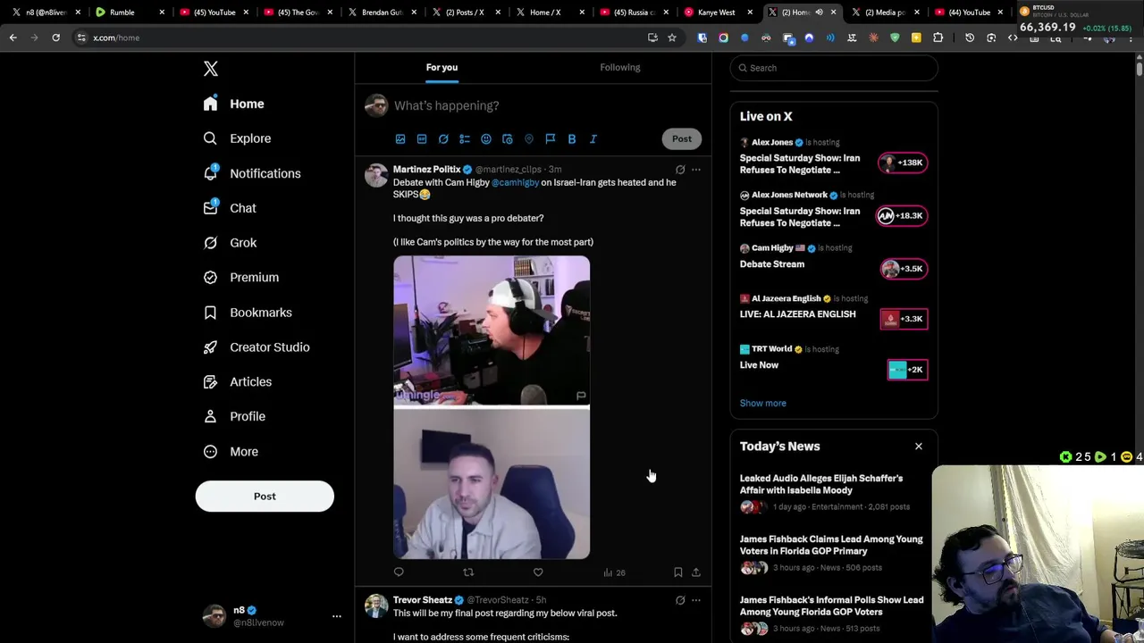Screen dimensions: 1144x643
Task: Join Cam Higby Debate Stream +3.5K
Action: pyautogui.click(x=904, y=269)
